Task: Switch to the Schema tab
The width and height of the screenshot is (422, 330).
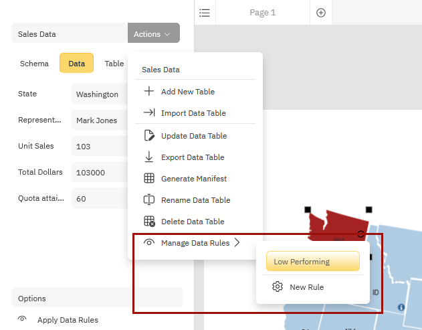Action: coord(34,64)
